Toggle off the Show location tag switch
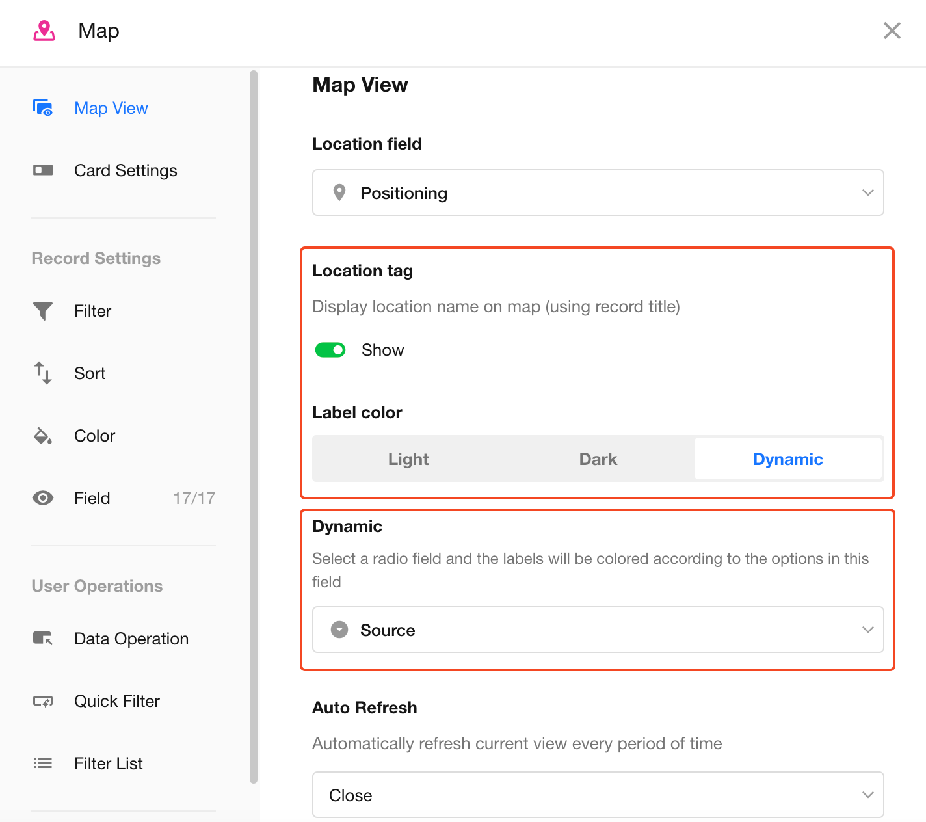Image resolution: width=926 pixels, height=822 pixels. (x=330, y=351)
